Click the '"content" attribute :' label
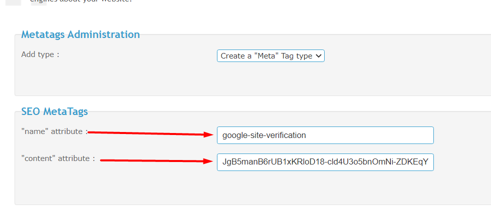This screenshot has height=218, width=491. pos(58,158)
